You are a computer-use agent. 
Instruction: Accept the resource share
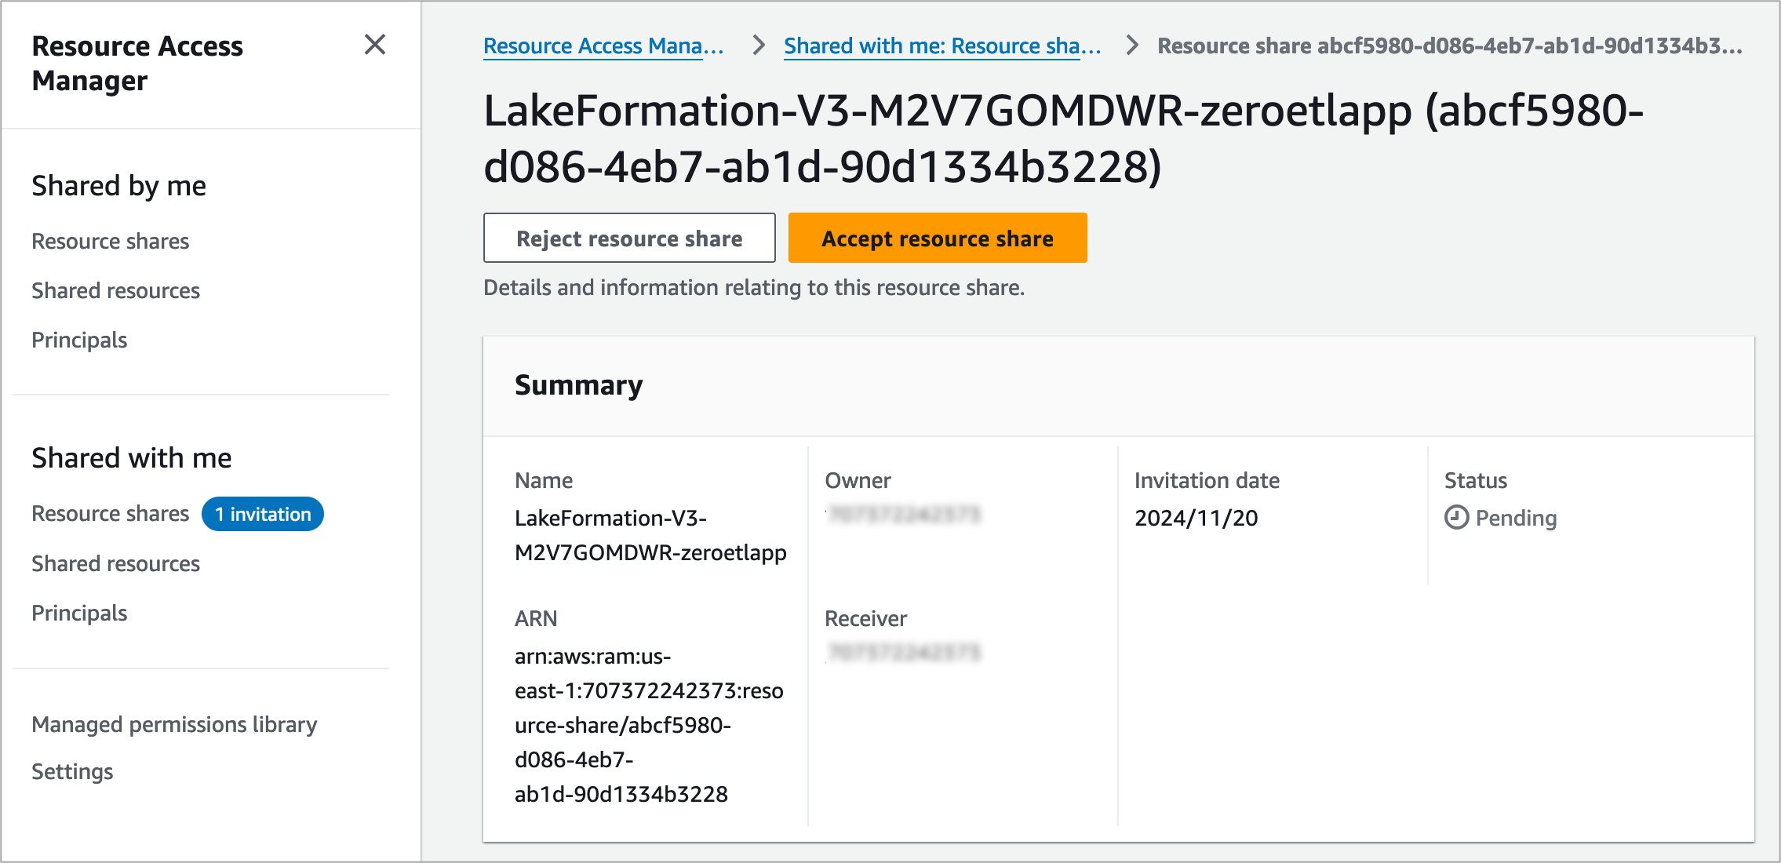point(937,239)
